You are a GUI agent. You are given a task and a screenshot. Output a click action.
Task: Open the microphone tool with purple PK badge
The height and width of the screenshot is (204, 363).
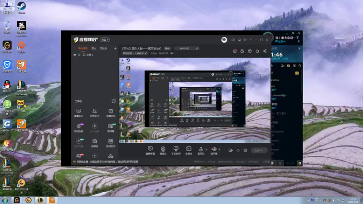pyautogui.click(x=78, y=128)
